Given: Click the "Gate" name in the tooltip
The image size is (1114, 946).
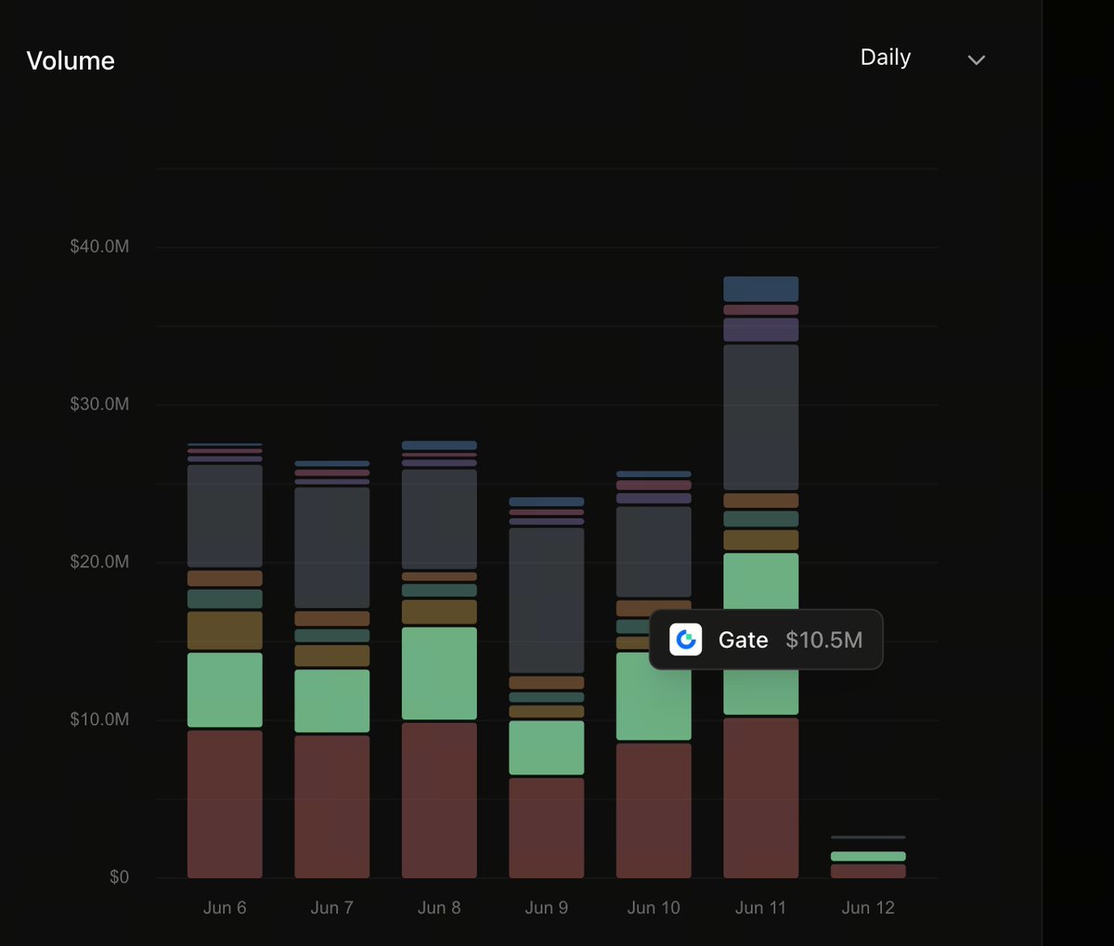Looking at the screenshot, I should click(x=743, y=640).
